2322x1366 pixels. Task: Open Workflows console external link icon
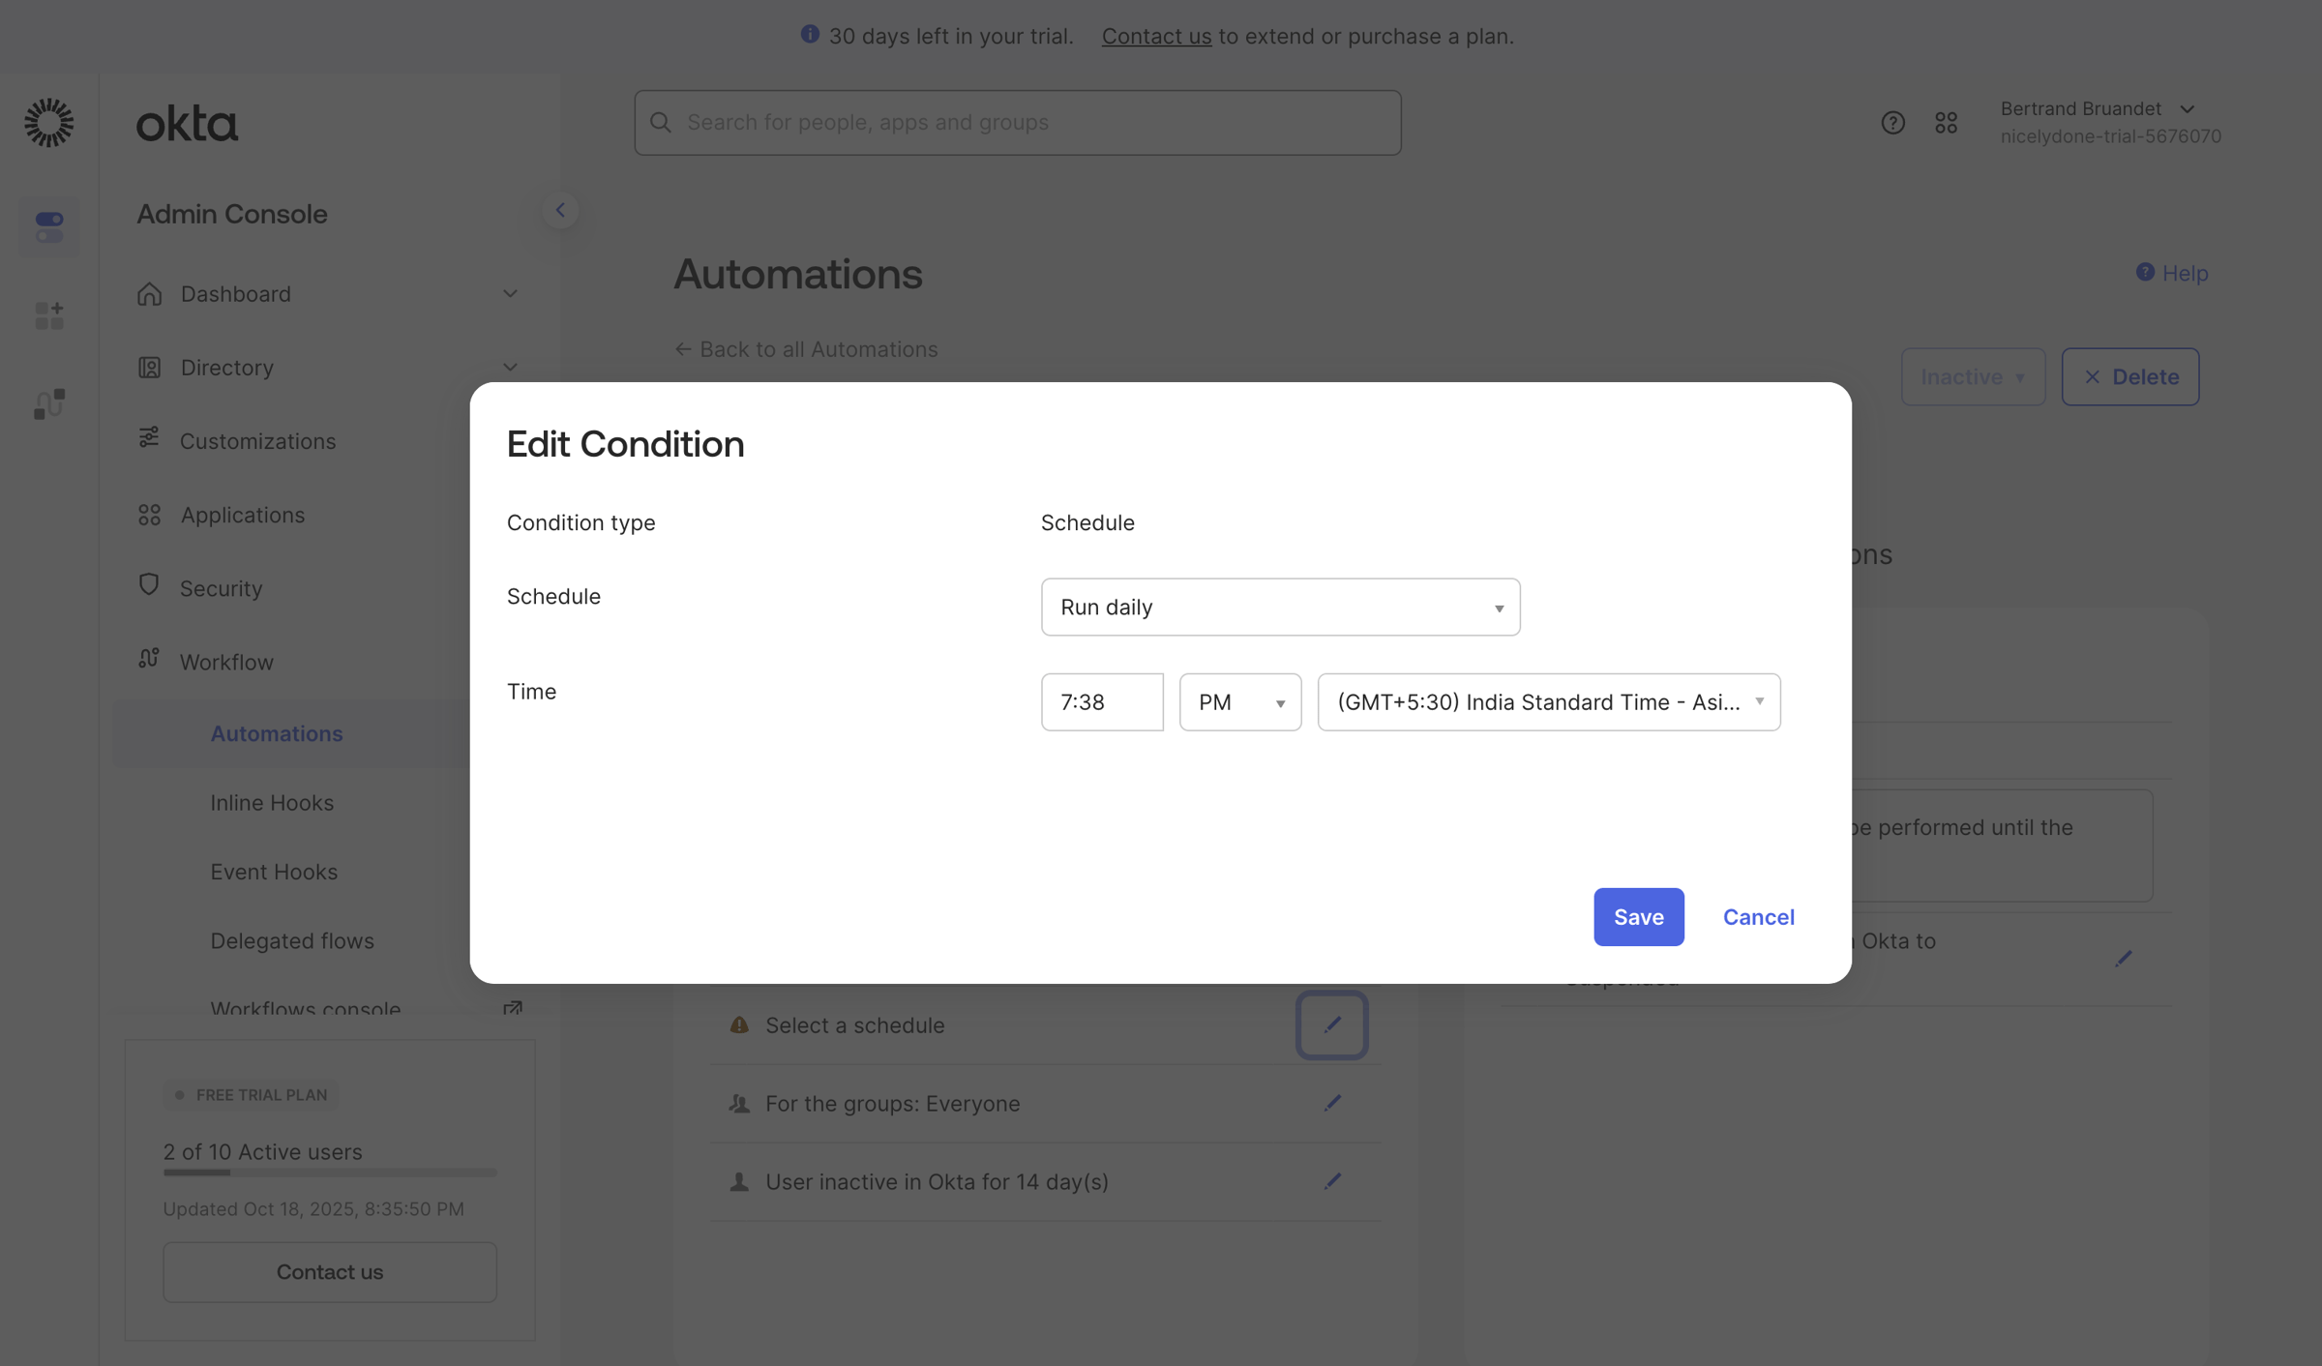(x=513, y=1009)
